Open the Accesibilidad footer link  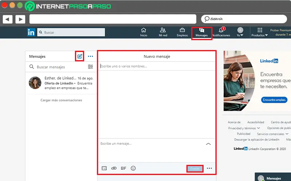click(256, 122)
